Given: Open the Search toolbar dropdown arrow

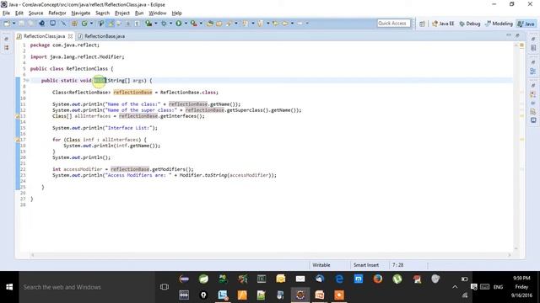Looking at the screenshot, I should [x=236, y=24].
